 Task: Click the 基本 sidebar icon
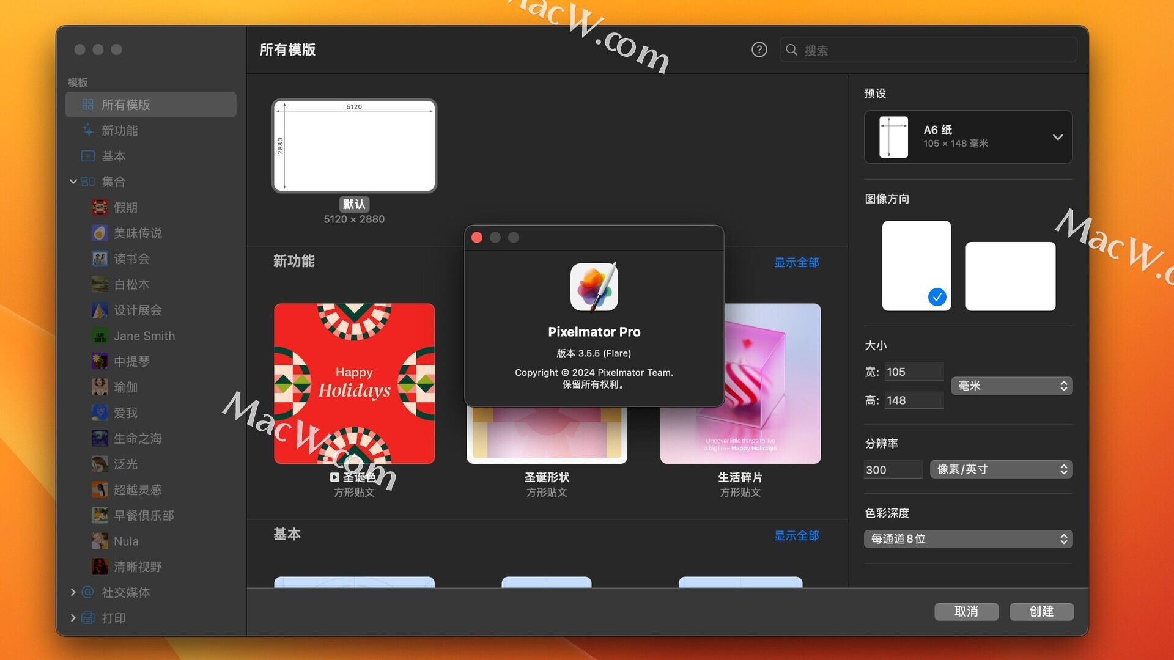87,156
